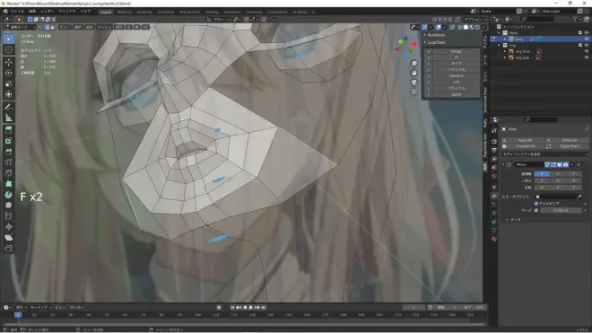Expand the Body object in outliner
Viewport: 592px width, 333px height.
pos(505,39)
